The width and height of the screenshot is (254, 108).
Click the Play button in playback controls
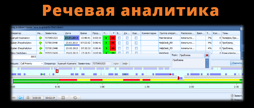tap(21, 98)
